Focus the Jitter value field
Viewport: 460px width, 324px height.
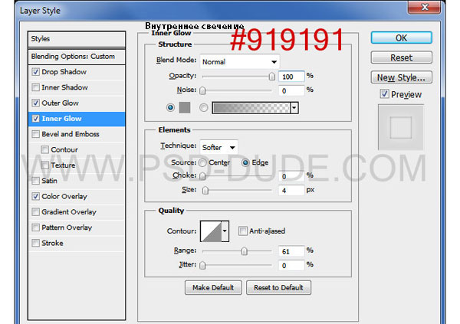(x=291, y=265)
